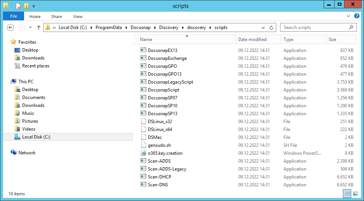Go back with the Back arrow button
Screen dimensions: 364x201
pyautogui.click(x=10, y=27)
